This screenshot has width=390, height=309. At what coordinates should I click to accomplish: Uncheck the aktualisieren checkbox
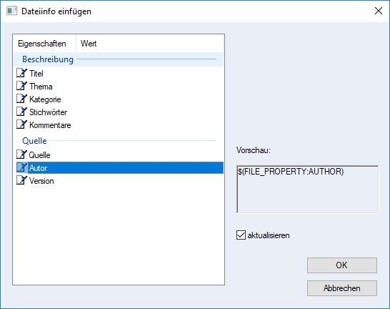click(241, 235)
